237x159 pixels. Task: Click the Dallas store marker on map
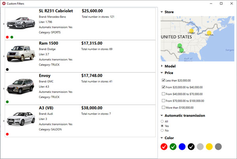coord(179,45)
